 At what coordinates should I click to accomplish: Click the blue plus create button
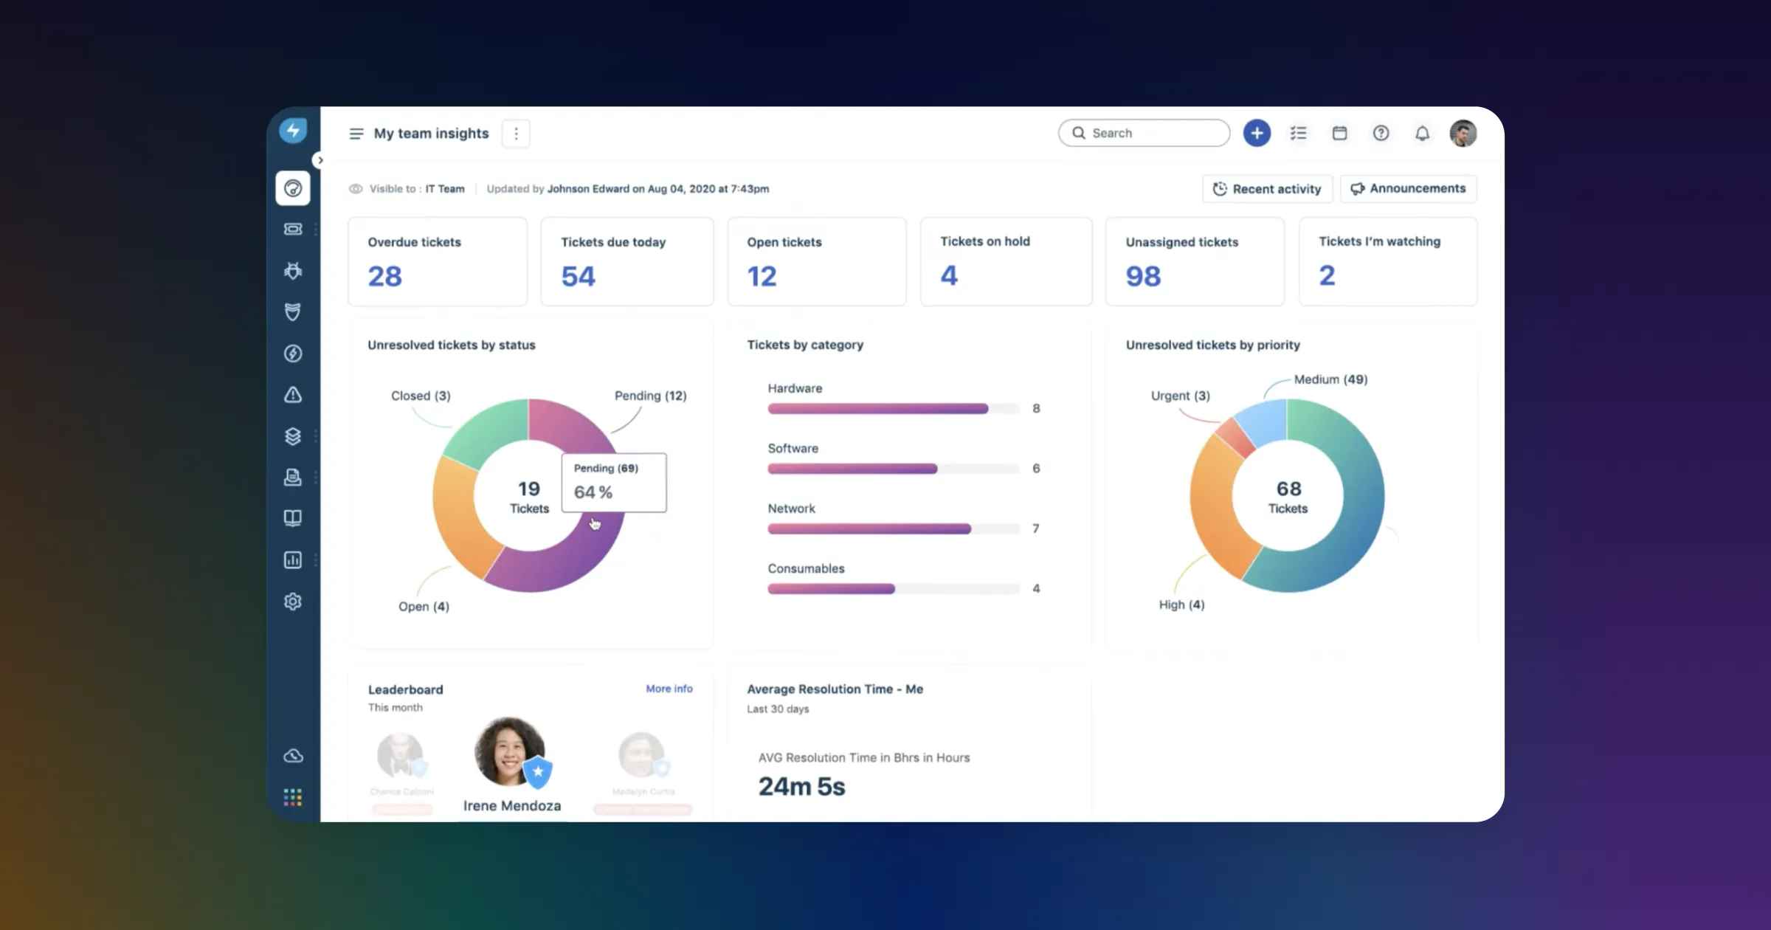[1257, 134]
